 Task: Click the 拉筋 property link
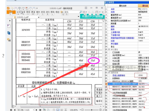113,41
